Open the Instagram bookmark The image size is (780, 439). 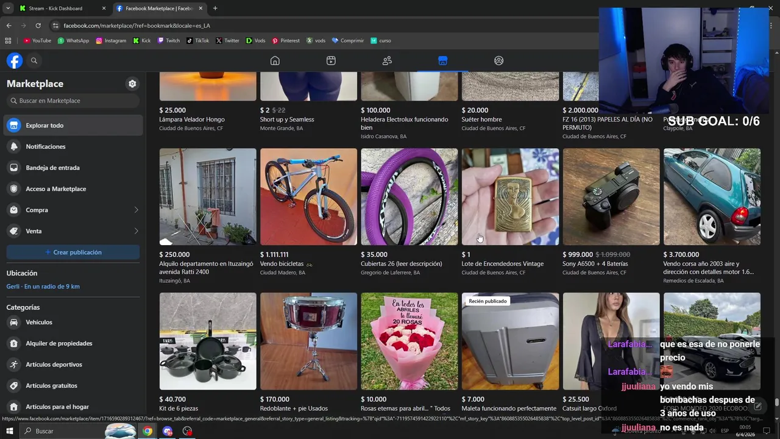tap(111, 41)
